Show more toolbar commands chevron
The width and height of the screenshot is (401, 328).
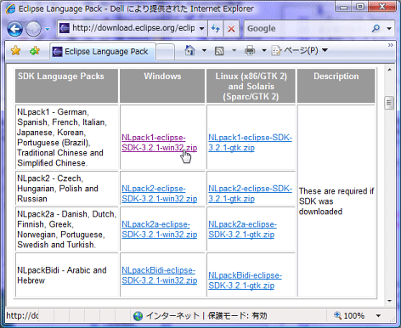pos(391,45)
